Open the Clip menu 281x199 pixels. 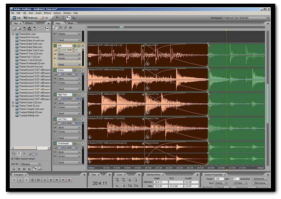coord(24,13)
